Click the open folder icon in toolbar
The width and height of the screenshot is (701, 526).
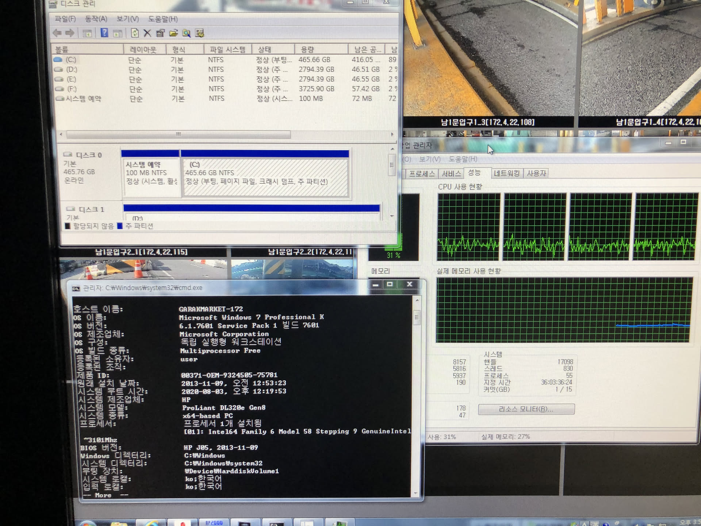tap(173, 33)
